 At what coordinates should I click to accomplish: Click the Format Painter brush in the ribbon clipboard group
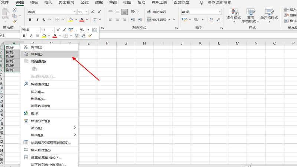(14, 22)
